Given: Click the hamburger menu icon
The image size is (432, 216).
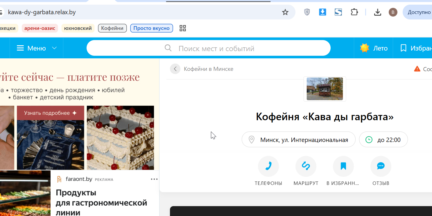Looking at the screenshot, I should pyautogui.click(x=20, y=48).
